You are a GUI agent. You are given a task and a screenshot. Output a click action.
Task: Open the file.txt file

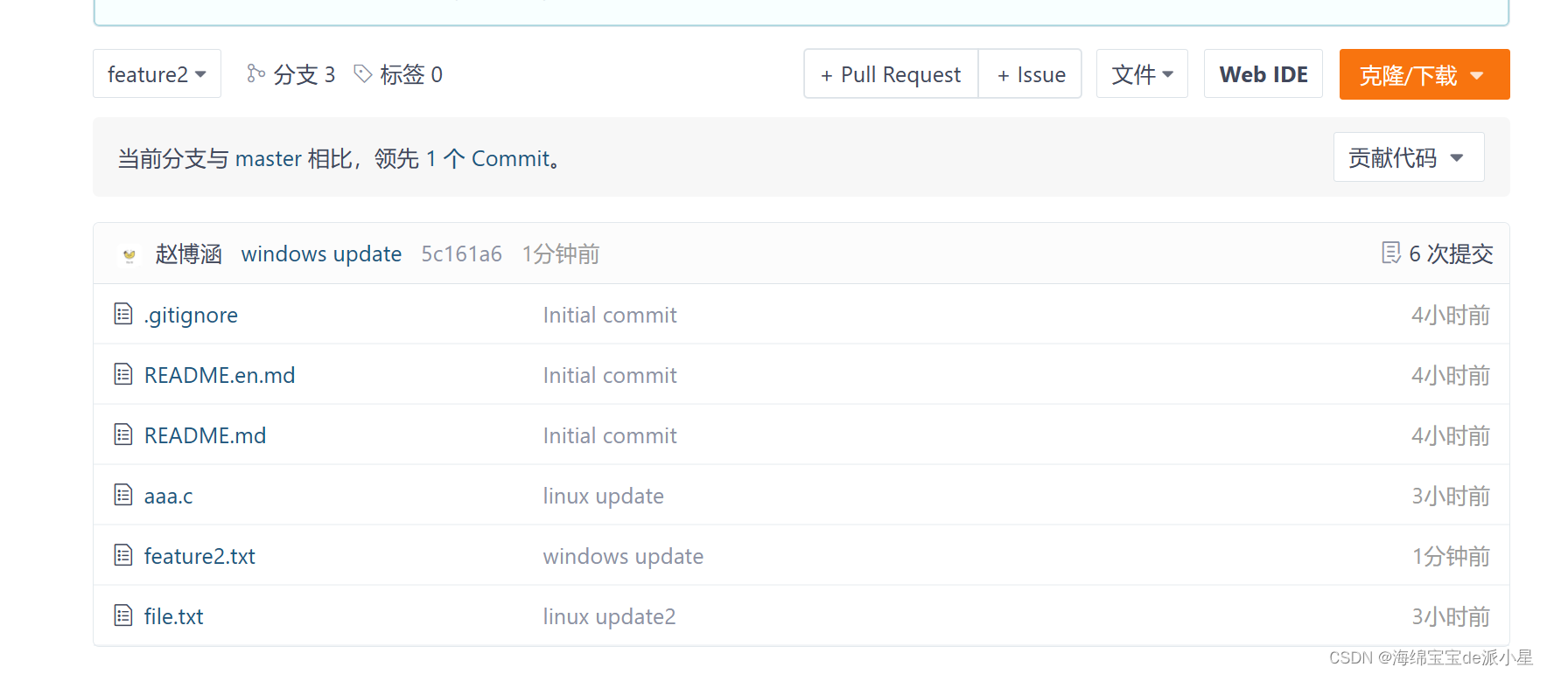173,617
